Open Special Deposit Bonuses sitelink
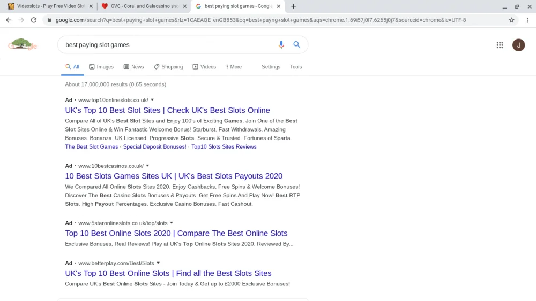Viewport: 536px width, 301px height. 154,146
